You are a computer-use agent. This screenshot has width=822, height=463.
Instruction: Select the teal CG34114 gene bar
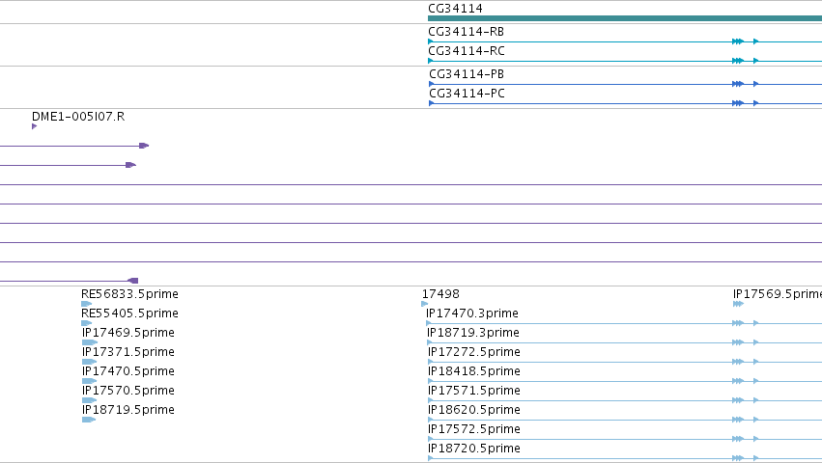pyautogui.click(x=625, y=18)
